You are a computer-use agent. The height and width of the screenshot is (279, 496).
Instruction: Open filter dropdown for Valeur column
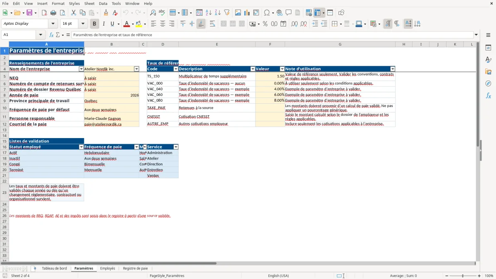coord(282,69)
